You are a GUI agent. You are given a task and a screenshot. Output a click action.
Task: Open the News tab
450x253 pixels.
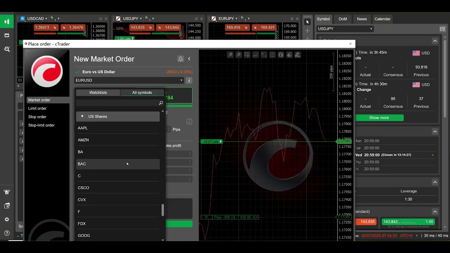[x=362, y=19]
